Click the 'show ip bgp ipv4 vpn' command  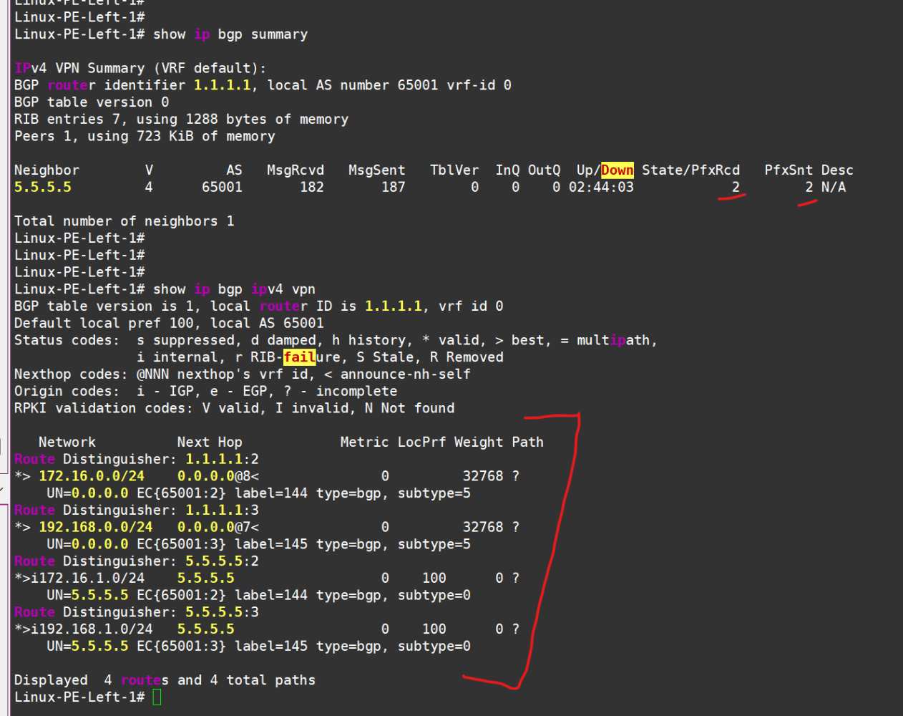[x=234, y=289]
